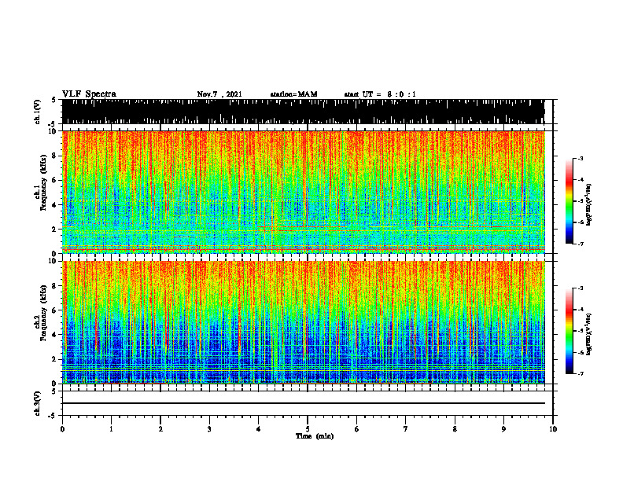Click time axis tick label '6'
Viewport: 623px width, 481px height.
pyautogui.click(x=357, y=429)
